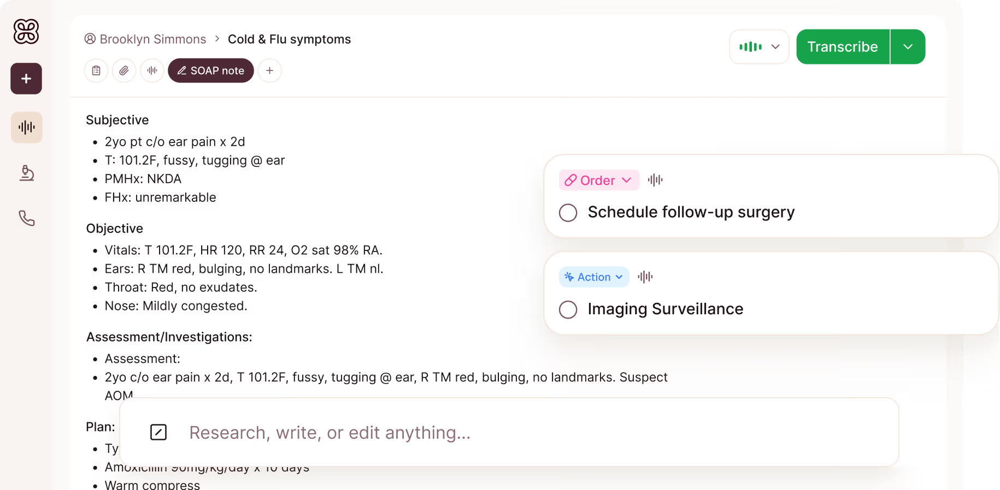The height and width of the screenshot is (490, 1000).
Task: Click the clover app logo
Action: click(x=26, y=32)
